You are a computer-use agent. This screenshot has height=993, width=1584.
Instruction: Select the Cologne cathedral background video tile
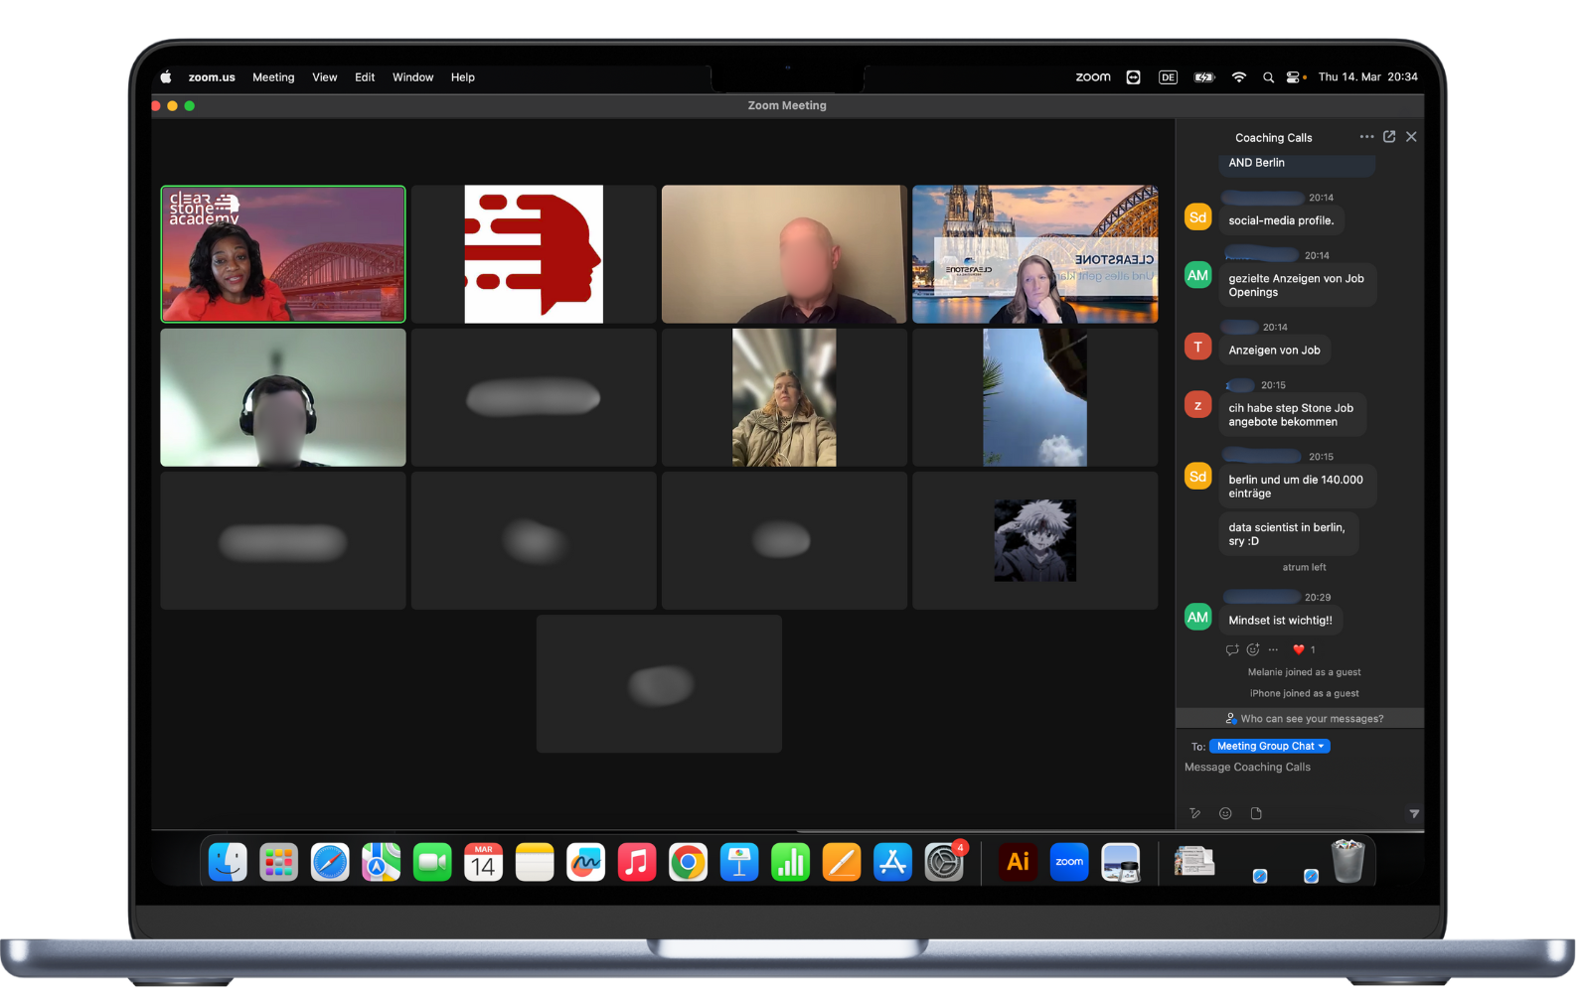click(x=1035, y=254)
